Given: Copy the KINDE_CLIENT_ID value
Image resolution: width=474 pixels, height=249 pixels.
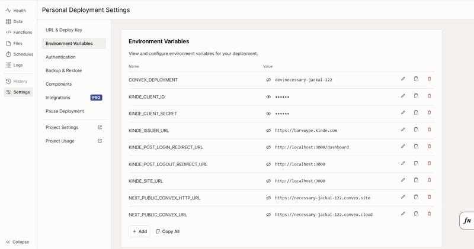Looking at the screenshot, I should pos(417,96).
